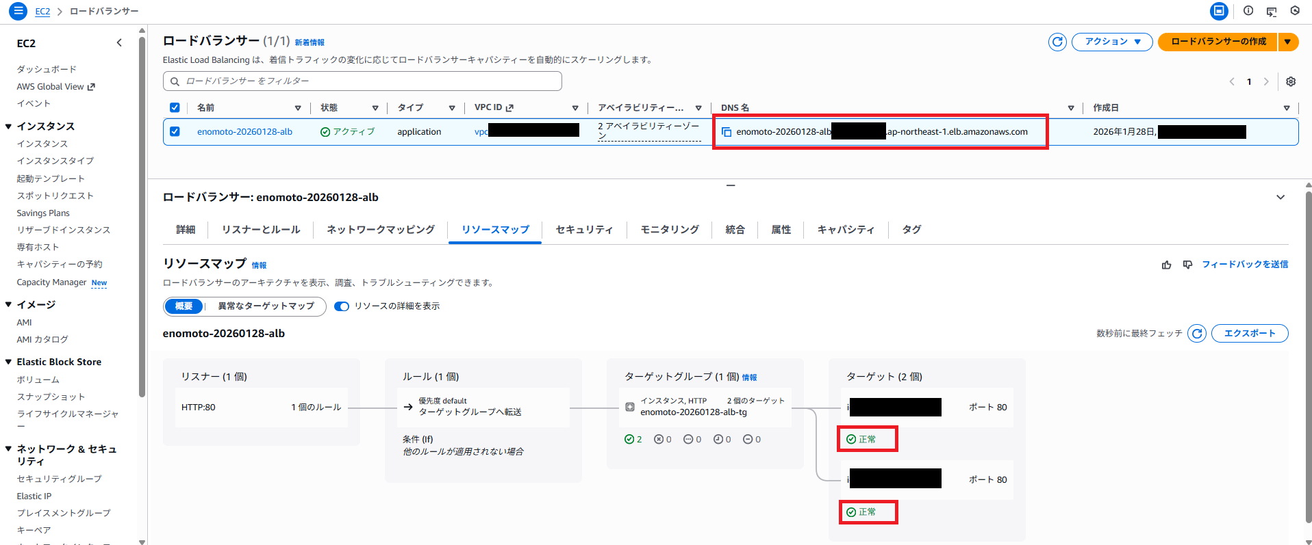Collapse the EC2 sidebar panel
Viewport: 1312px width, 545px height.
point(119,42)
